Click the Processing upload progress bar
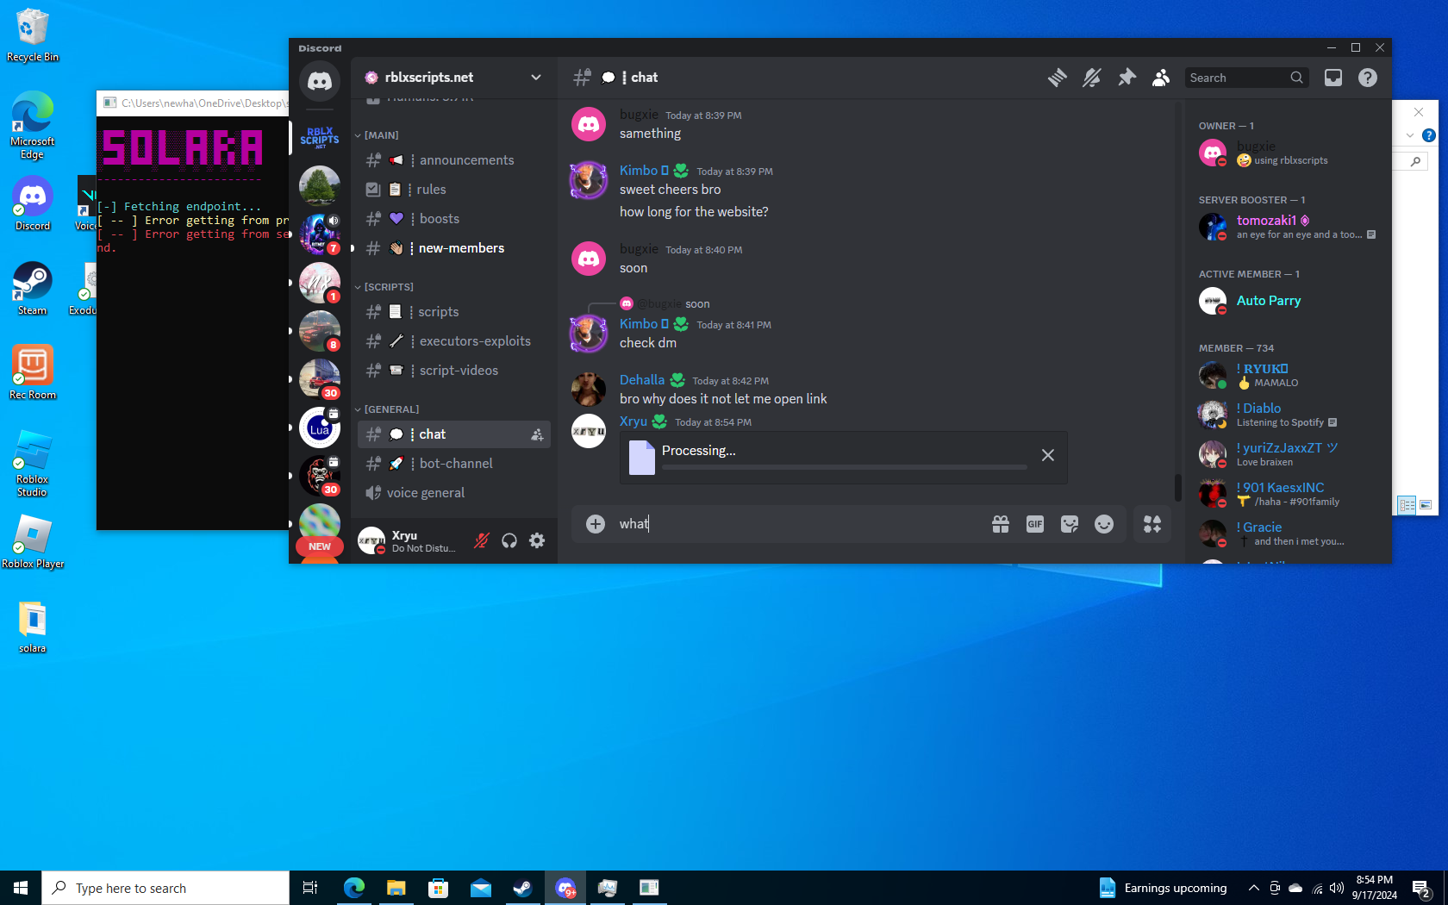The width and height of the screenshot is (1448, 905). coord(845,467)
